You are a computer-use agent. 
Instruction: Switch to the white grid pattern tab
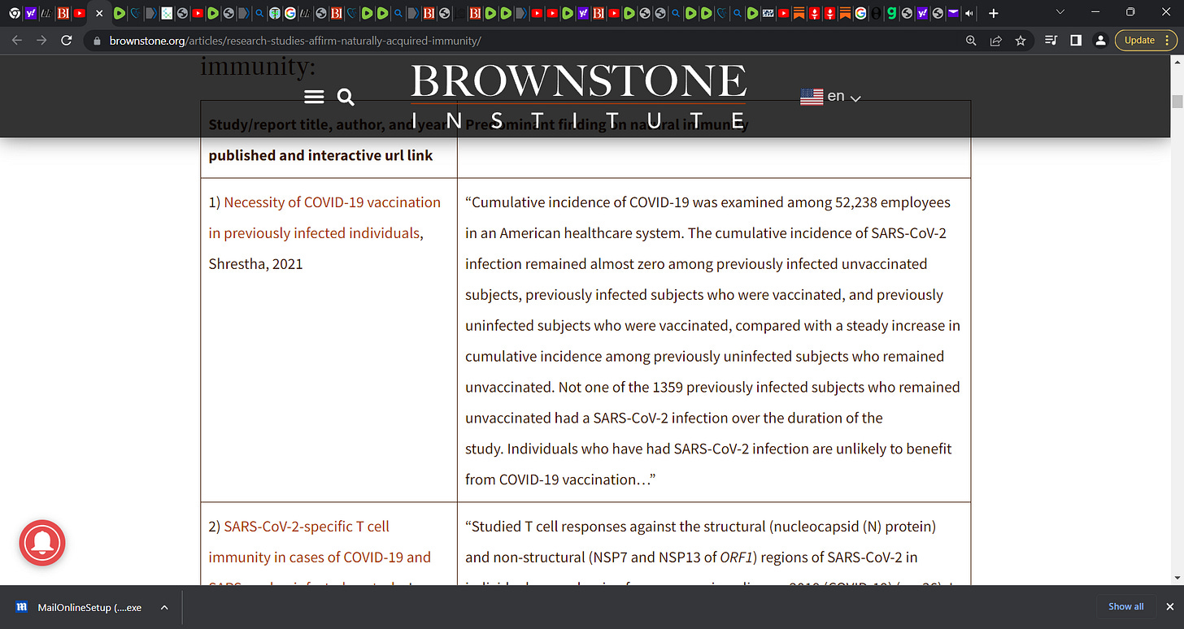coord(167,14)
